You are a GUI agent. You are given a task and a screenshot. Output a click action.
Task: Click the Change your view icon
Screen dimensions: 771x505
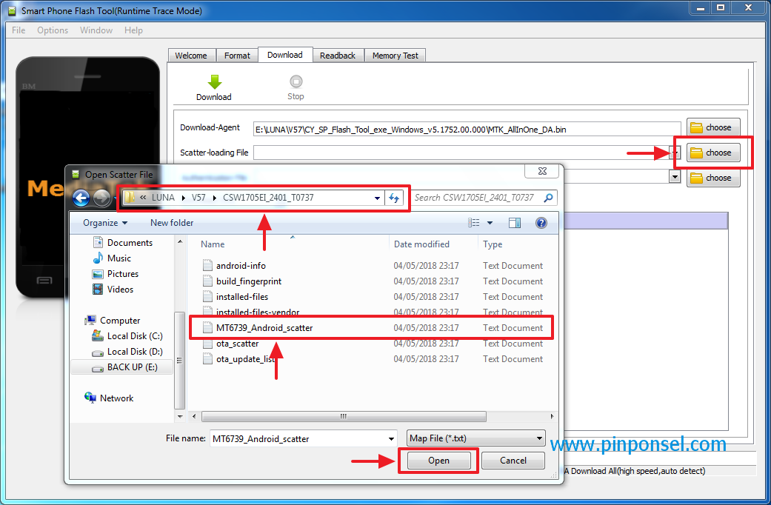coord(474,223)
